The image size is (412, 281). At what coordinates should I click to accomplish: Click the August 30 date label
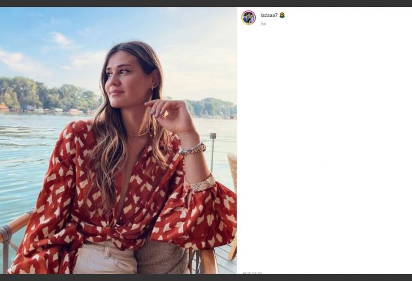pyautogui.click(x=252, y=273)
